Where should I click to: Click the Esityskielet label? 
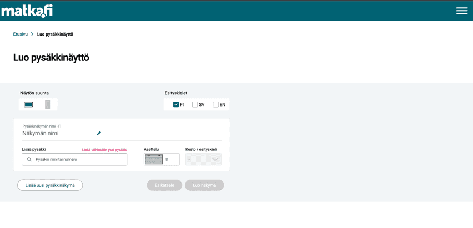tap(176, 93)
